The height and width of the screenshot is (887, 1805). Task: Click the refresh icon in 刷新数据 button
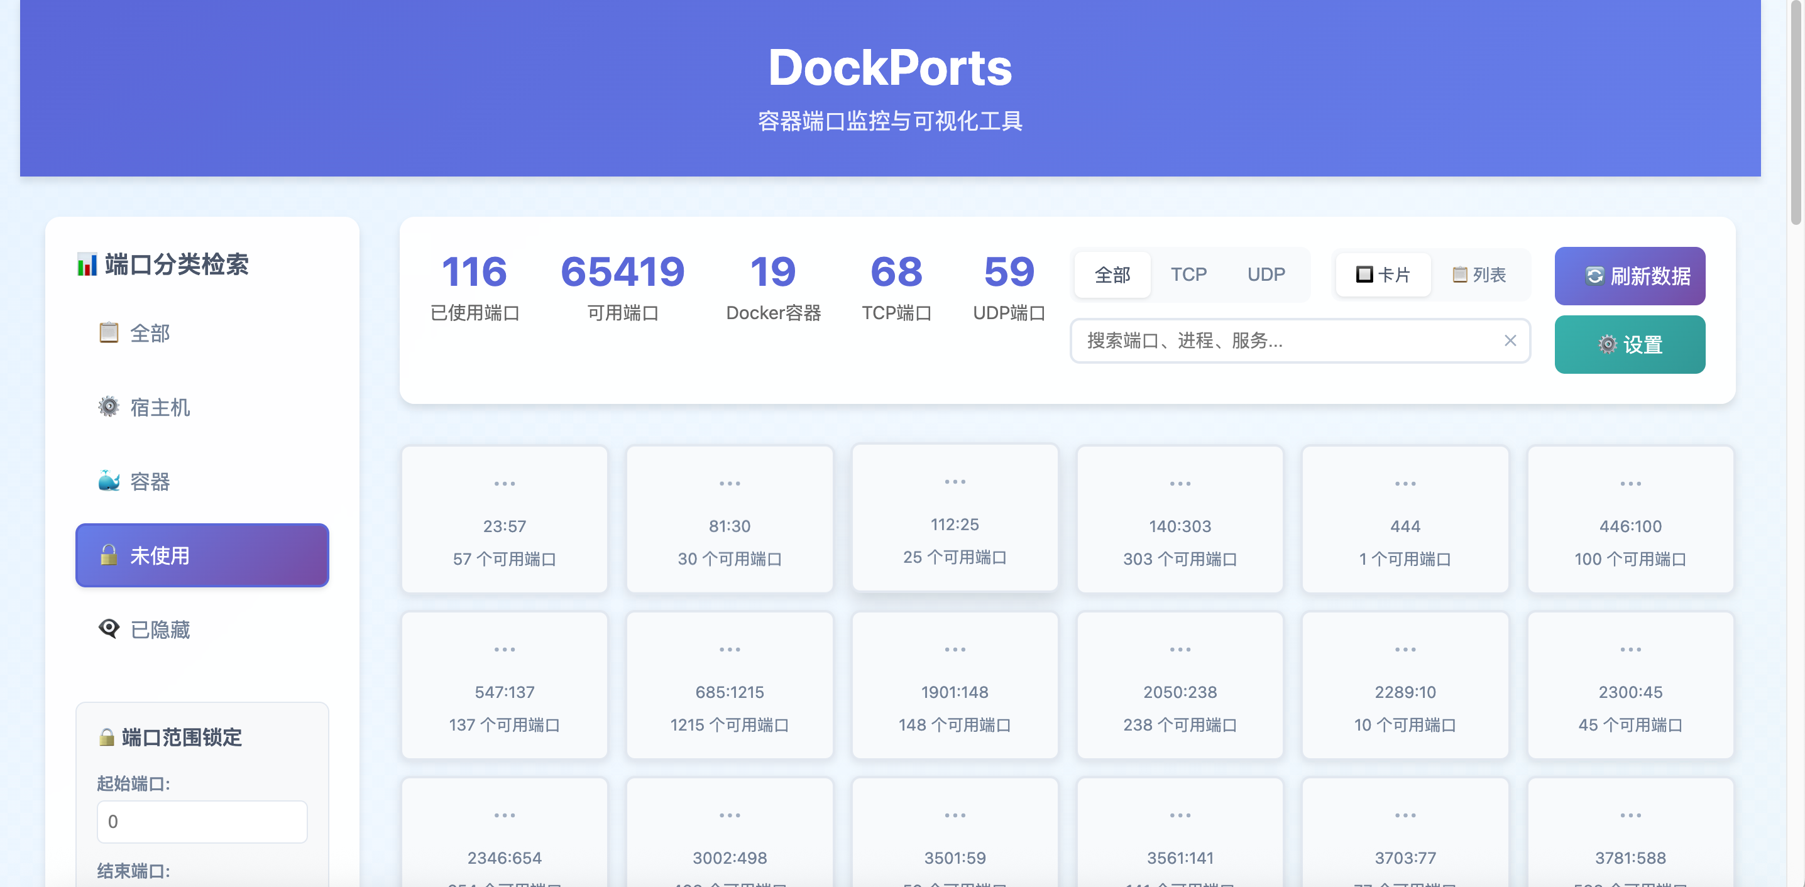click(x=1594, y=276)
